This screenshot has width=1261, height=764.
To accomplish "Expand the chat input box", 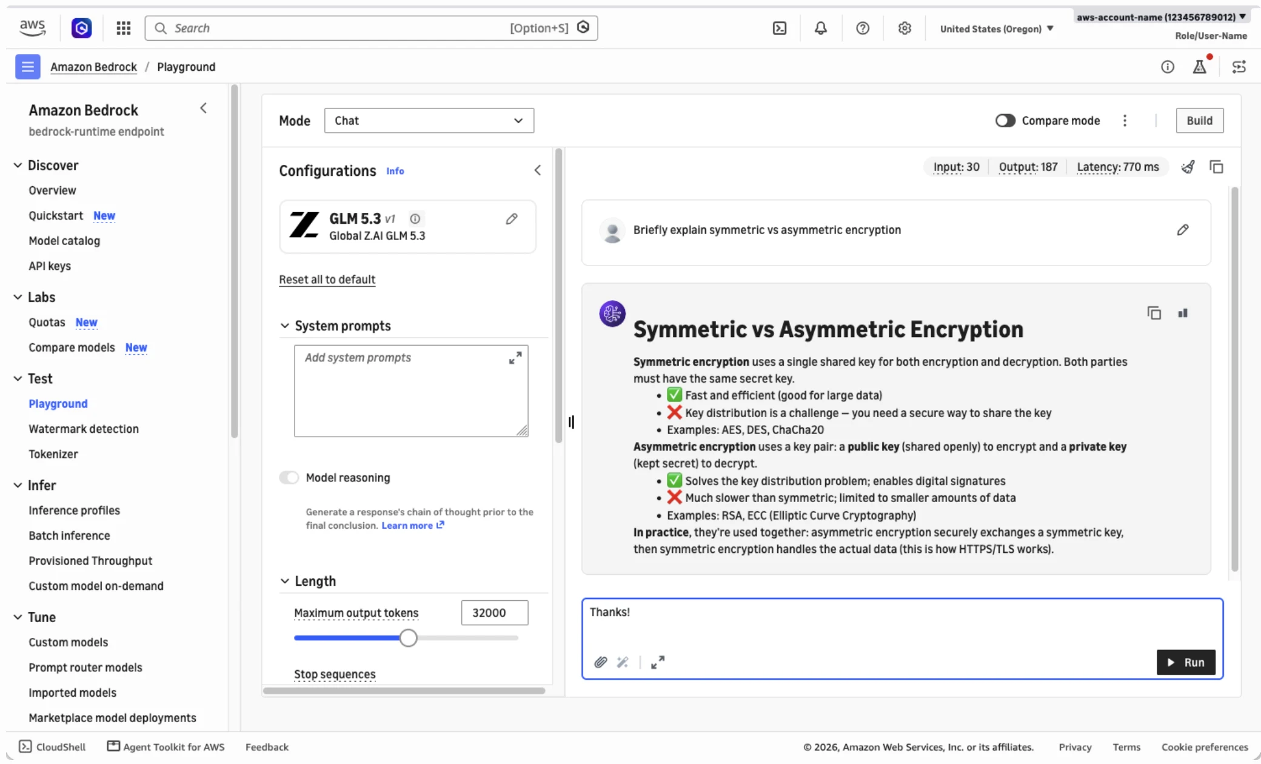I will [658, 662].
